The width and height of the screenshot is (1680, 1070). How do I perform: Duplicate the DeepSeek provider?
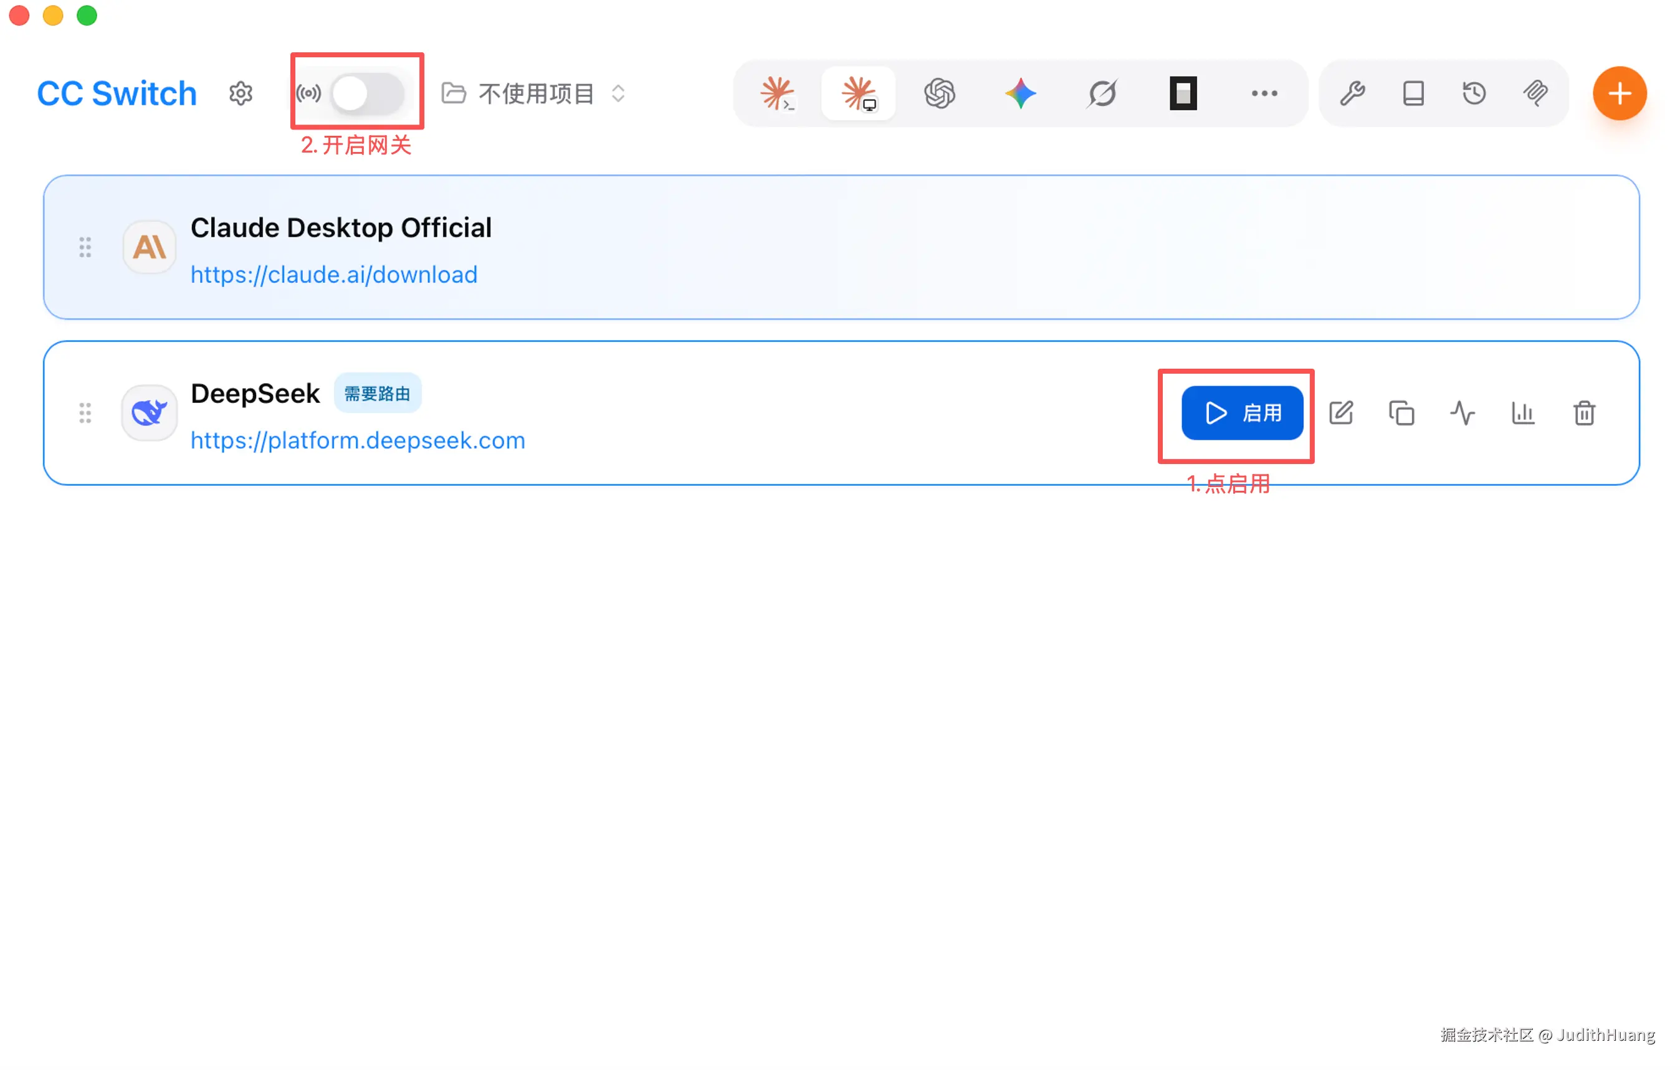coord(1401,413)
